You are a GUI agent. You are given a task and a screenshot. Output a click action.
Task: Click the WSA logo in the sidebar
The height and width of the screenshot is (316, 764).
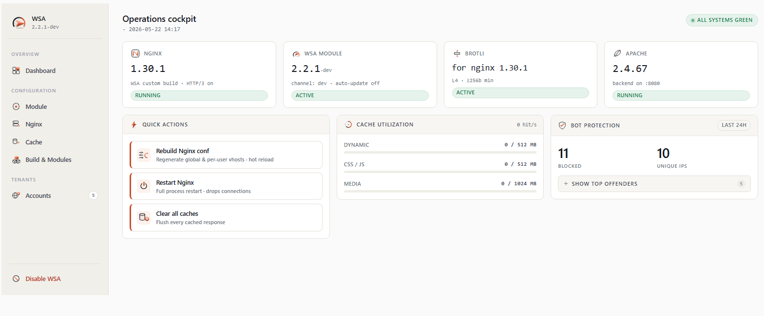click(x=19, y=22)
